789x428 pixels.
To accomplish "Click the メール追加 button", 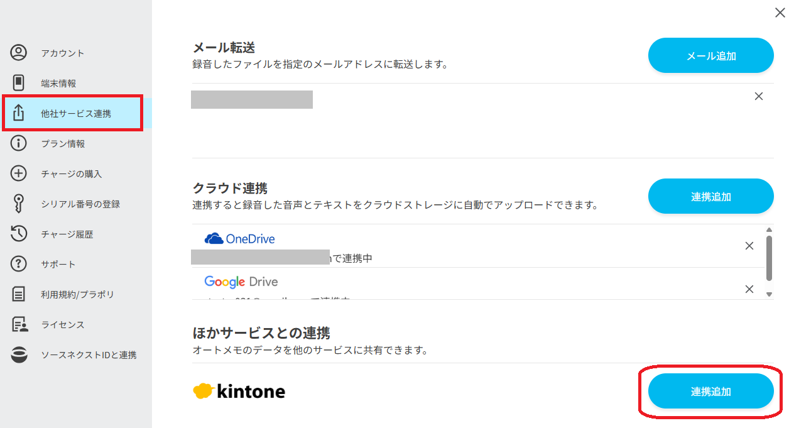I will (710, 55).
